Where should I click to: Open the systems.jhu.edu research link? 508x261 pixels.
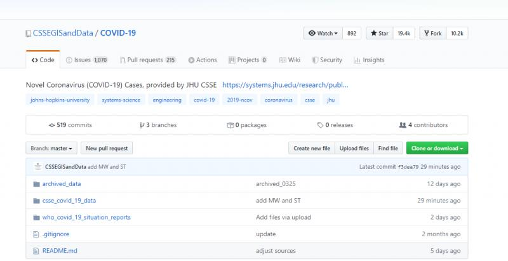point(285,84)
